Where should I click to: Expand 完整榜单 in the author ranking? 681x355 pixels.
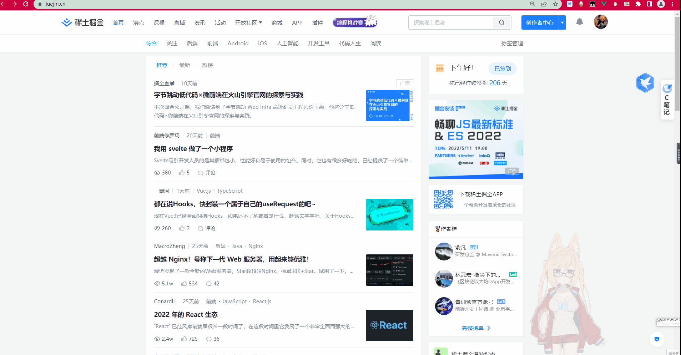(476, 328)
